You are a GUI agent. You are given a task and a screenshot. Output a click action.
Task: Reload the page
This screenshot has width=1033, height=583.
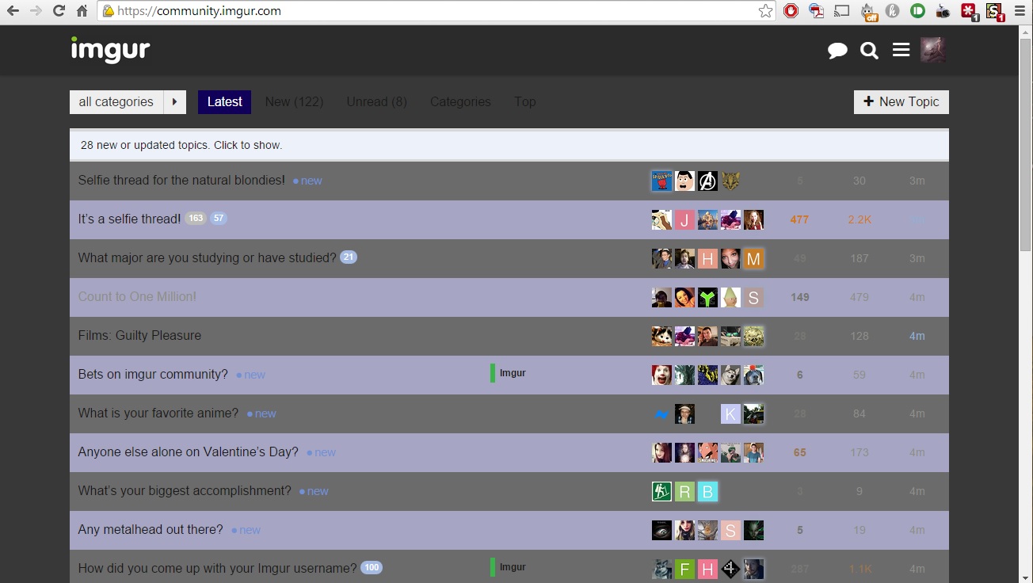59,11
